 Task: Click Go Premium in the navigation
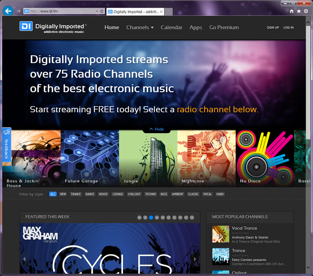point(224,27)
